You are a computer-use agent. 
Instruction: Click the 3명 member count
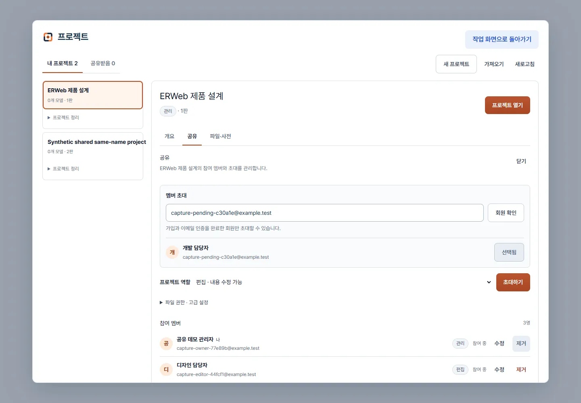[x=527, y=323]
